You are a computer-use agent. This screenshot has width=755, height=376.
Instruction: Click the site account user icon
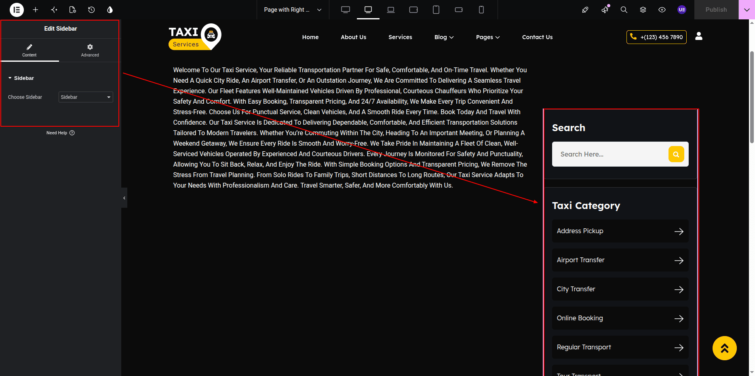coord(699,36)
